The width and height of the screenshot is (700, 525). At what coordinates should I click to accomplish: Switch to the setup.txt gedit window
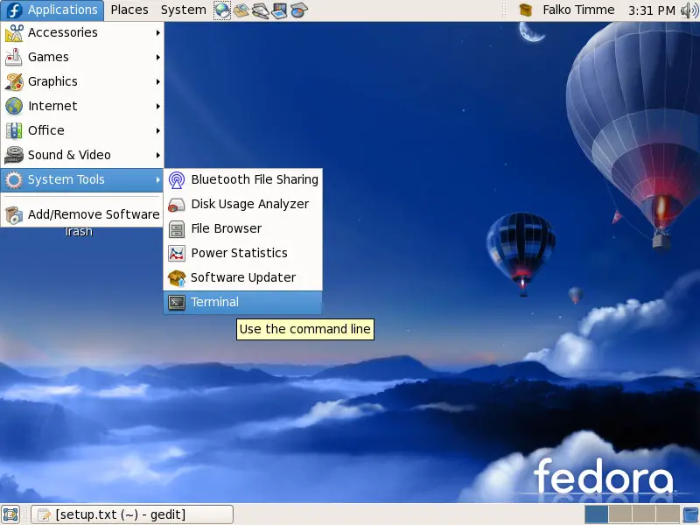132,514
